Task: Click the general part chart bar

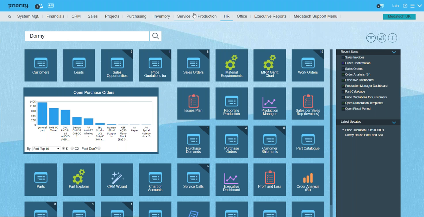Action: [x=42, y=113]
